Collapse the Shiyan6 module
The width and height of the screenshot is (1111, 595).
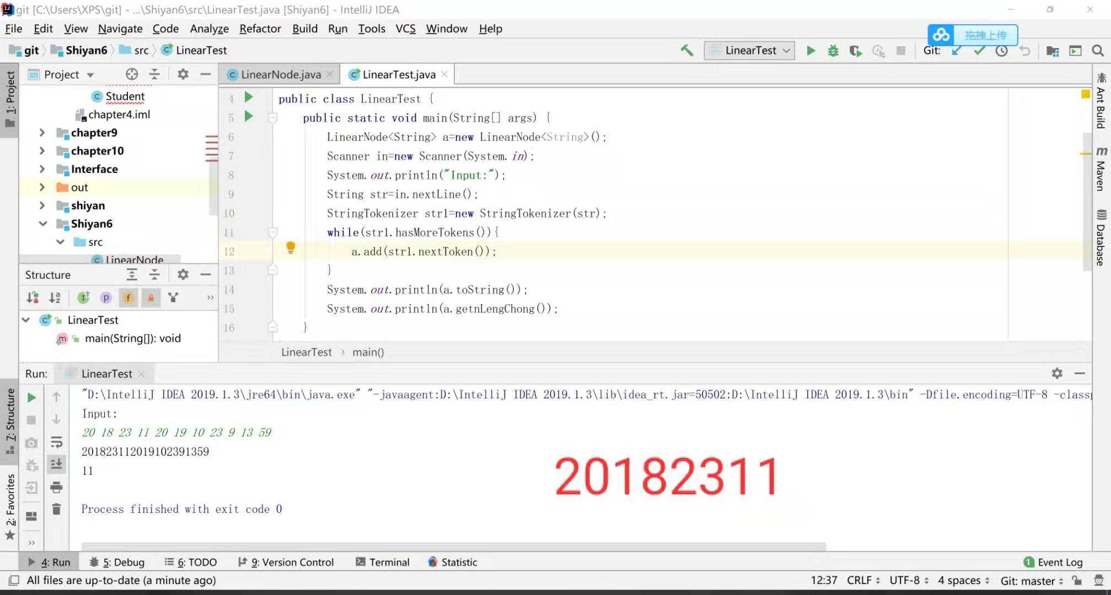(x=42, y=224)
